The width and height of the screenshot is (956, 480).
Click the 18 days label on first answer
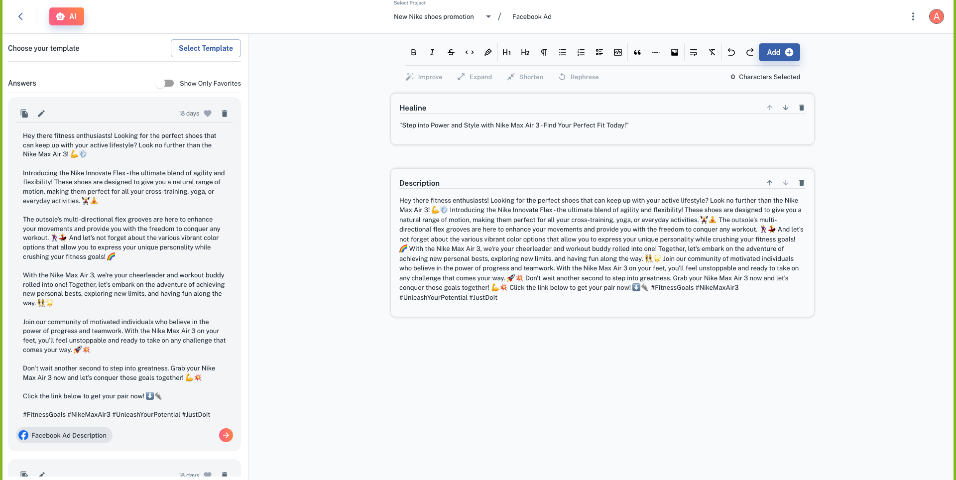[x=189, y=114]
